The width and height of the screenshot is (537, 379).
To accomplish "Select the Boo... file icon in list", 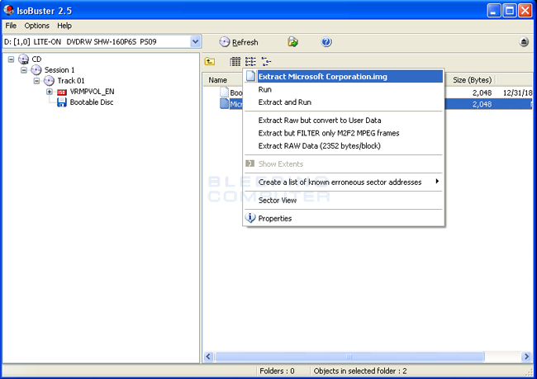I will pyautogui.click(x=224, y=92).
